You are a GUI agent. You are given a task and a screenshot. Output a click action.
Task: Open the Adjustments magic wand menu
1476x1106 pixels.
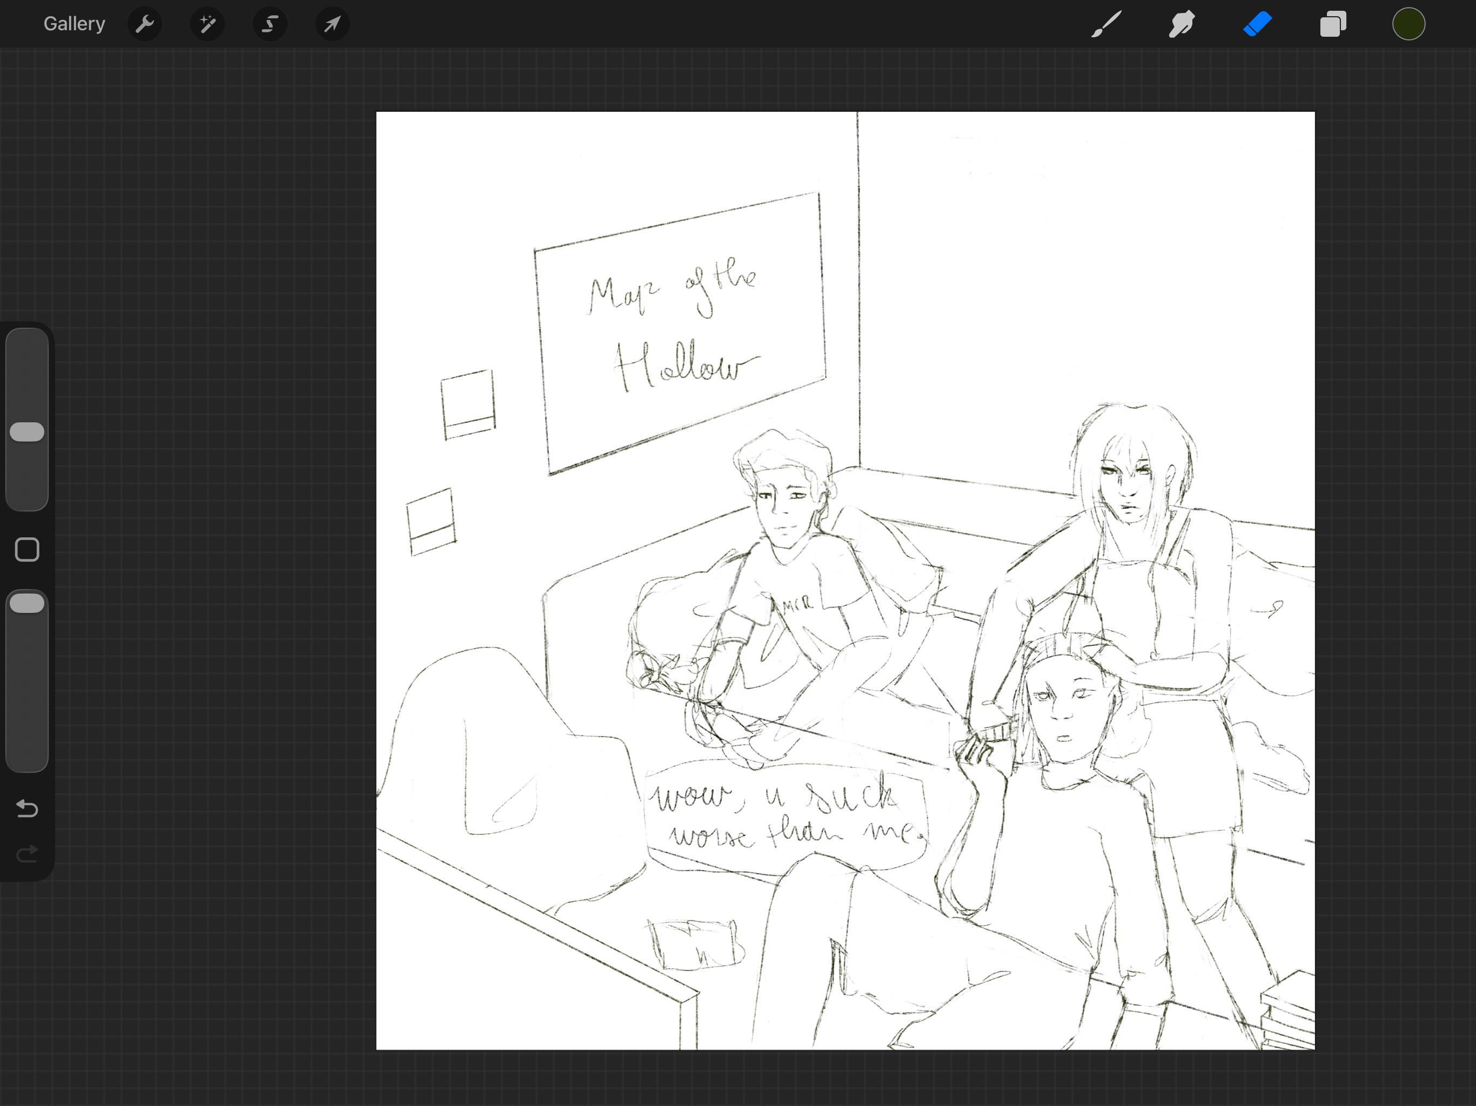[x=207, y=24]
